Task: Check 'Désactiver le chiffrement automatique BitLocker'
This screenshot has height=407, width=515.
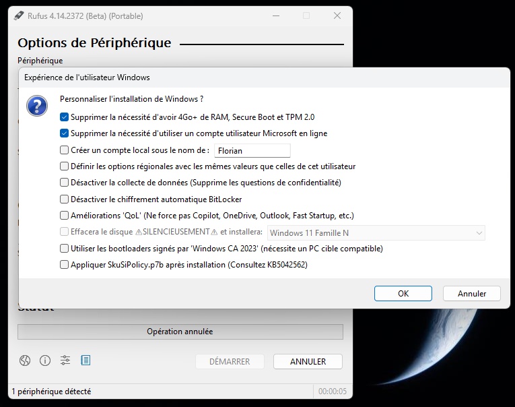Action: [65, 199]
